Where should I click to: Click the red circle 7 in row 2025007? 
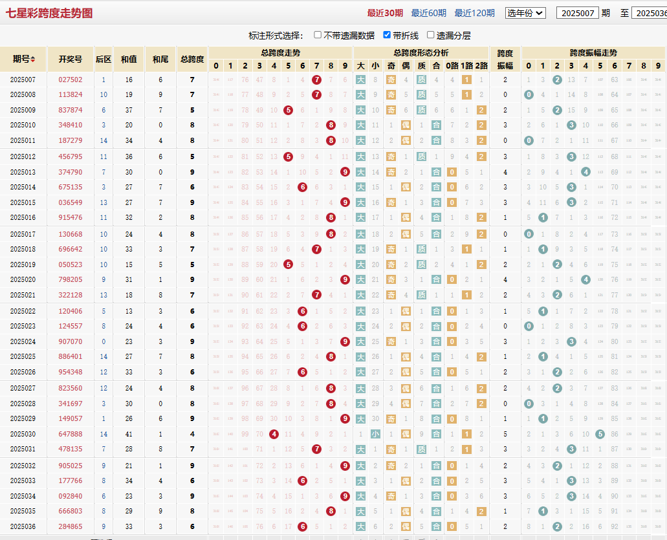coord(316,80)
